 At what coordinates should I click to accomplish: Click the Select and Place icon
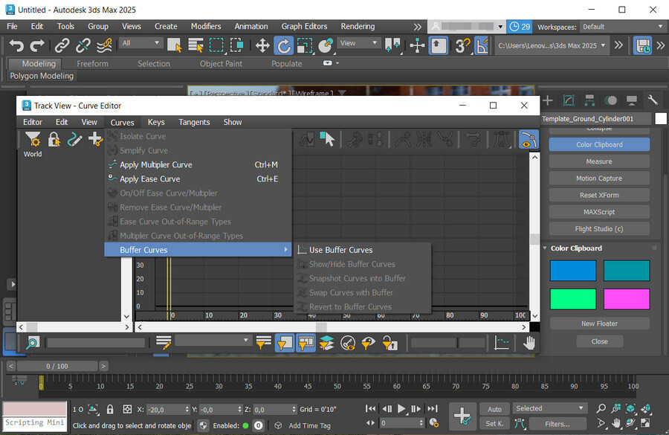pyautogui.click(x=326, y=45)
